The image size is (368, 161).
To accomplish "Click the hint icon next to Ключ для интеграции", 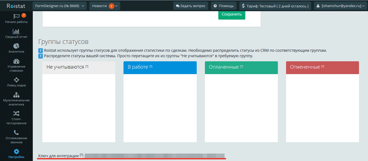I will (x=81, y=155).
